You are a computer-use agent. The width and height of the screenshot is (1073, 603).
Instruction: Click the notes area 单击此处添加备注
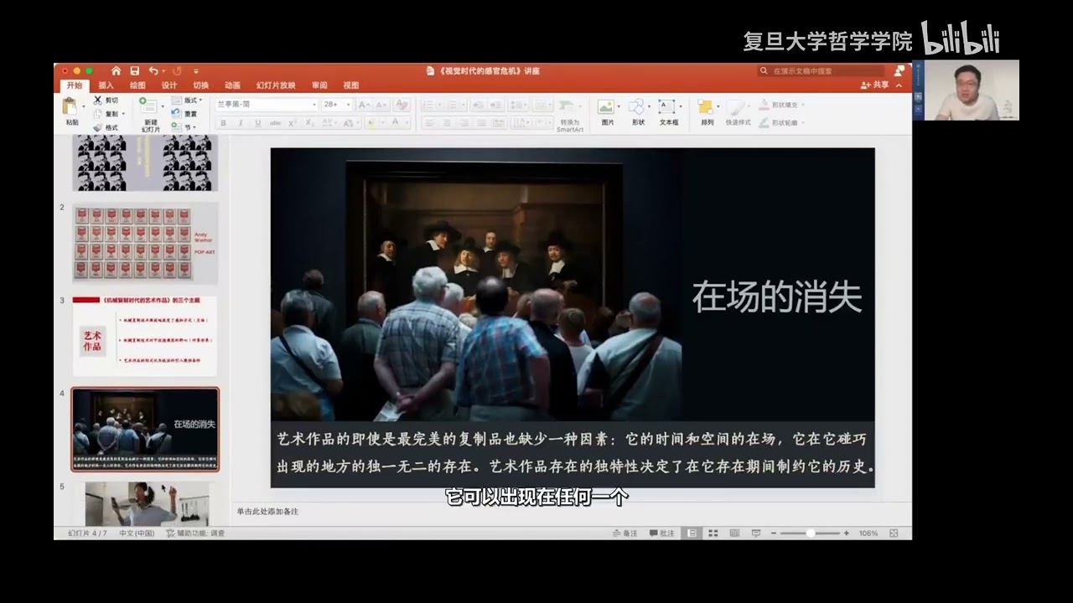point(267,511)
